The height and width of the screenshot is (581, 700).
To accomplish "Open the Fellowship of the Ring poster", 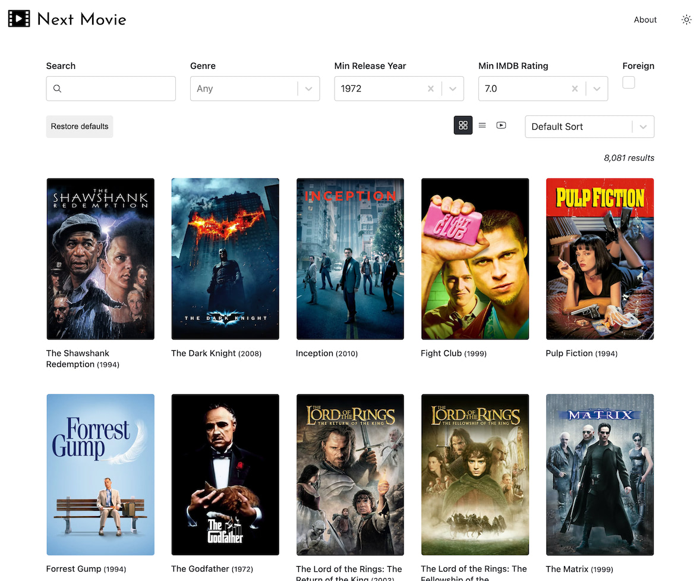I will tap(475, 475).
